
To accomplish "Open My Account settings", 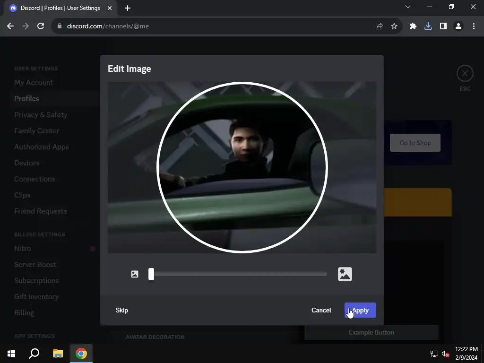I will coord(34,82).
